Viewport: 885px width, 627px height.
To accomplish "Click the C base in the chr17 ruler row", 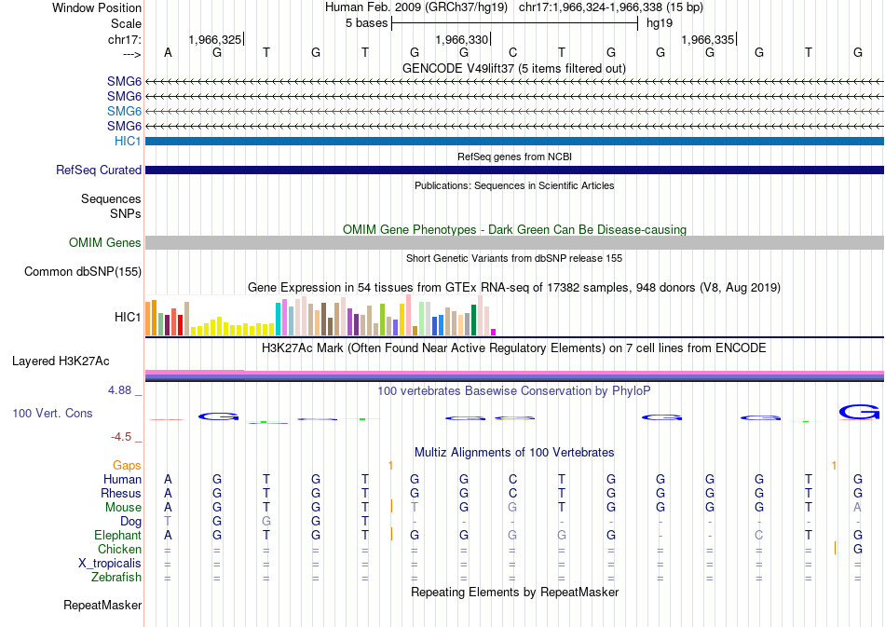I will (512, 52).
